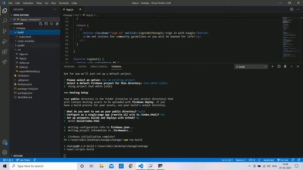Open Explorer more actions ellipsis

[55, 9]
